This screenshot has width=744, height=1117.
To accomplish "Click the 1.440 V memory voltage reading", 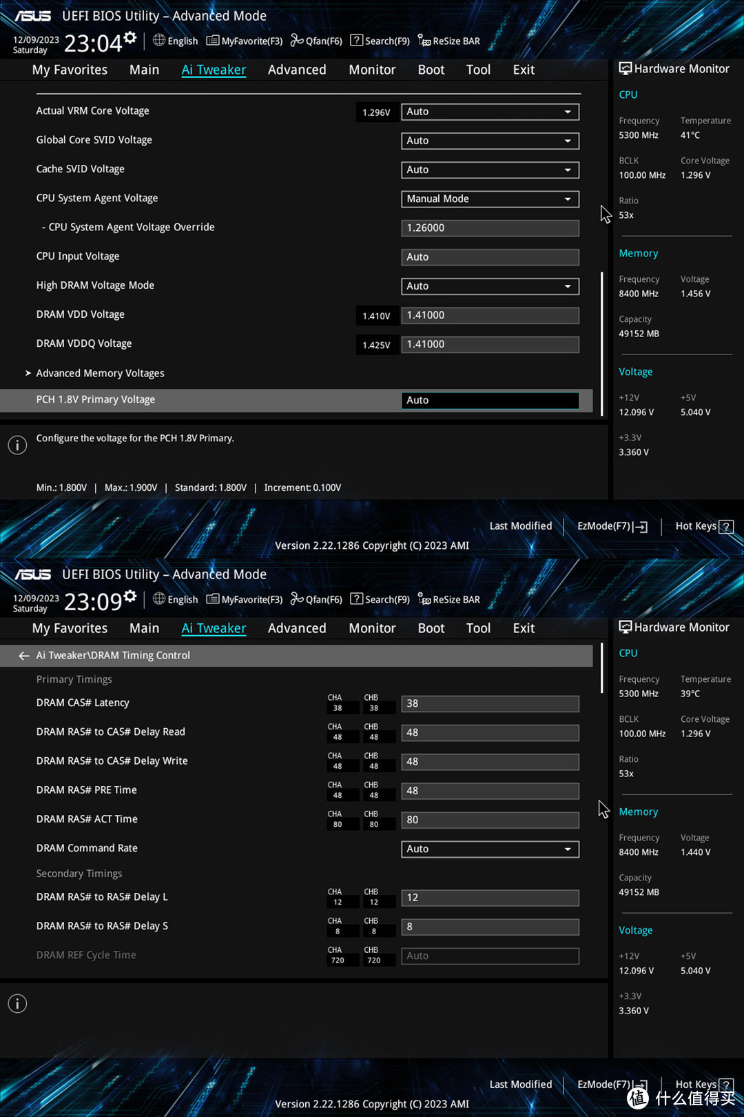I will click(696, 852).
